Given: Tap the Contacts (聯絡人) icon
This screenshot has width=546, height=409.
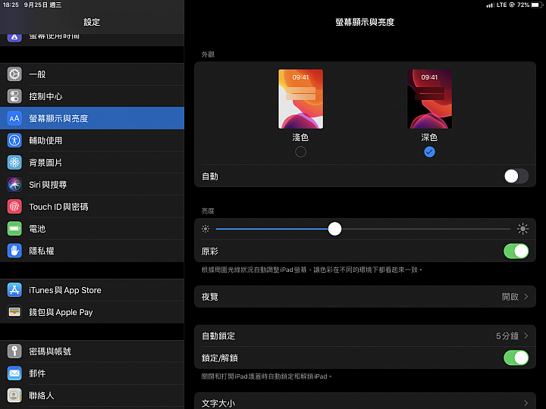Looking at the screenshot, I should click(x=14, y=395).
